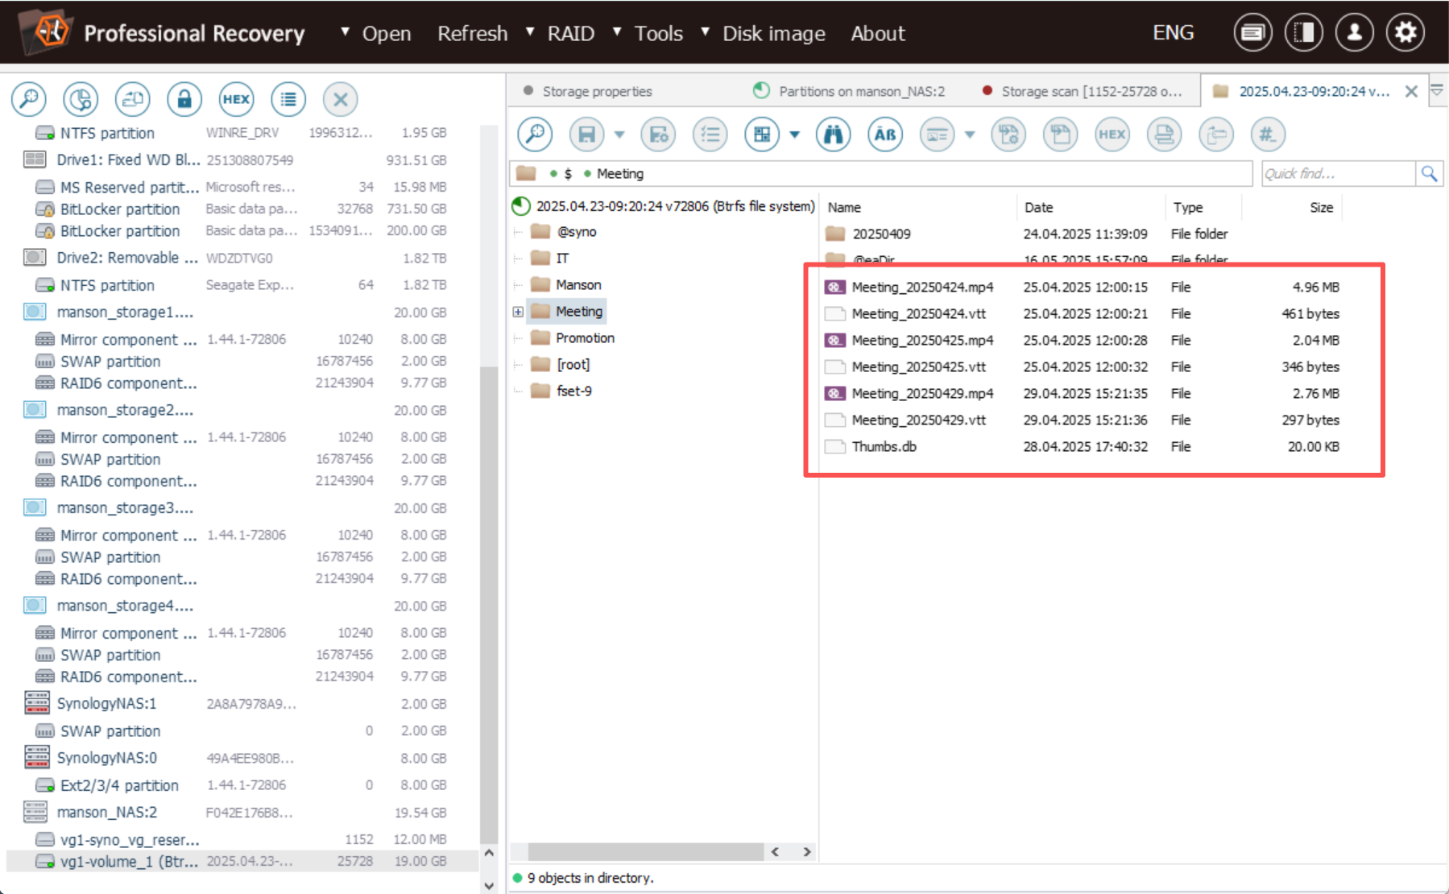Open the RAID menu dropdown arrow
Image resolution: width=1449 pixels, height=894 pixels.
click(530, 31)
